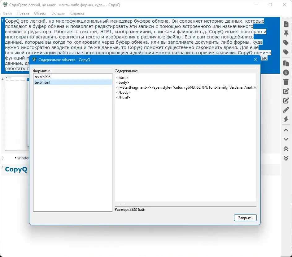Show item content via the info icon

coord(286,73)
